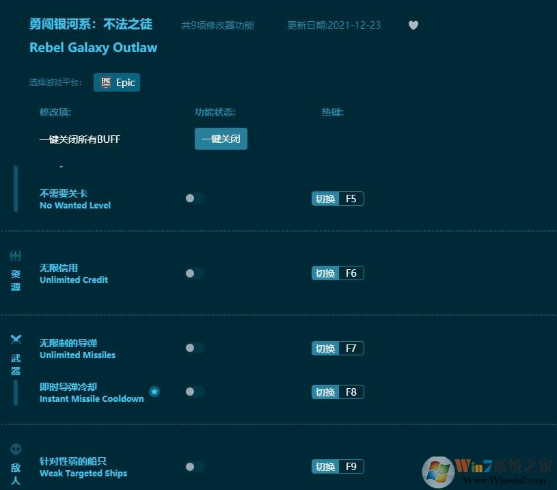Activate the Weak Targeted Ships switch
This screenshot has height=490, width=557.
[194, 467]
